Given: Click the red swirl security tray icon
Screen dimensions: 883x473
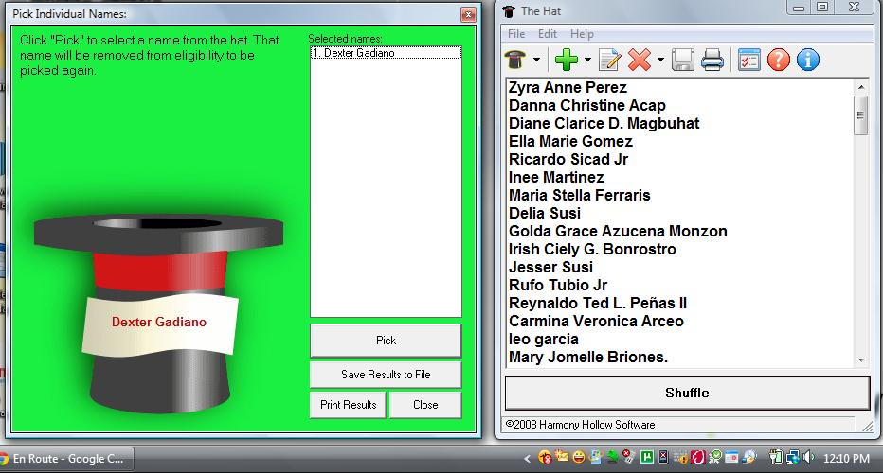Looking at the screenshot, I should (698, 457).
